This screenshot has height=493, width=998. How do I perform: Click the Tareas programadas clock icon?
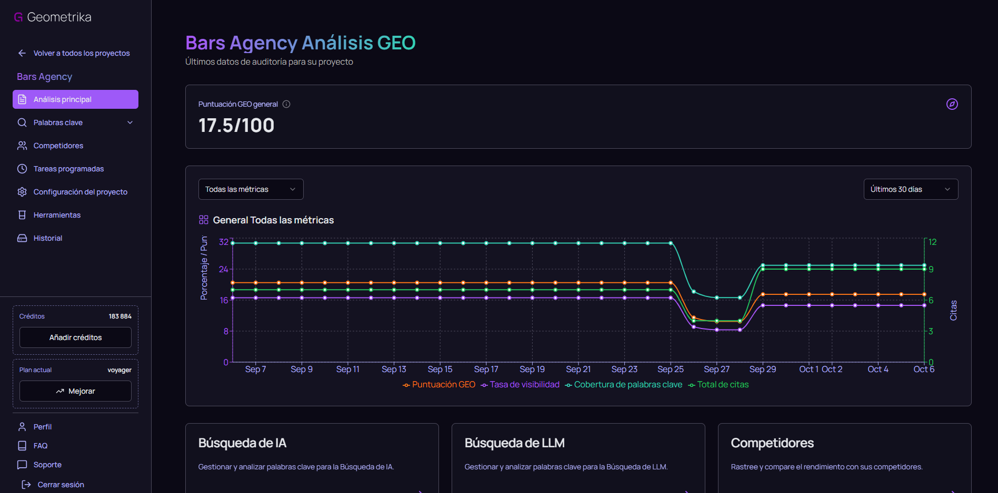(22, 169)
